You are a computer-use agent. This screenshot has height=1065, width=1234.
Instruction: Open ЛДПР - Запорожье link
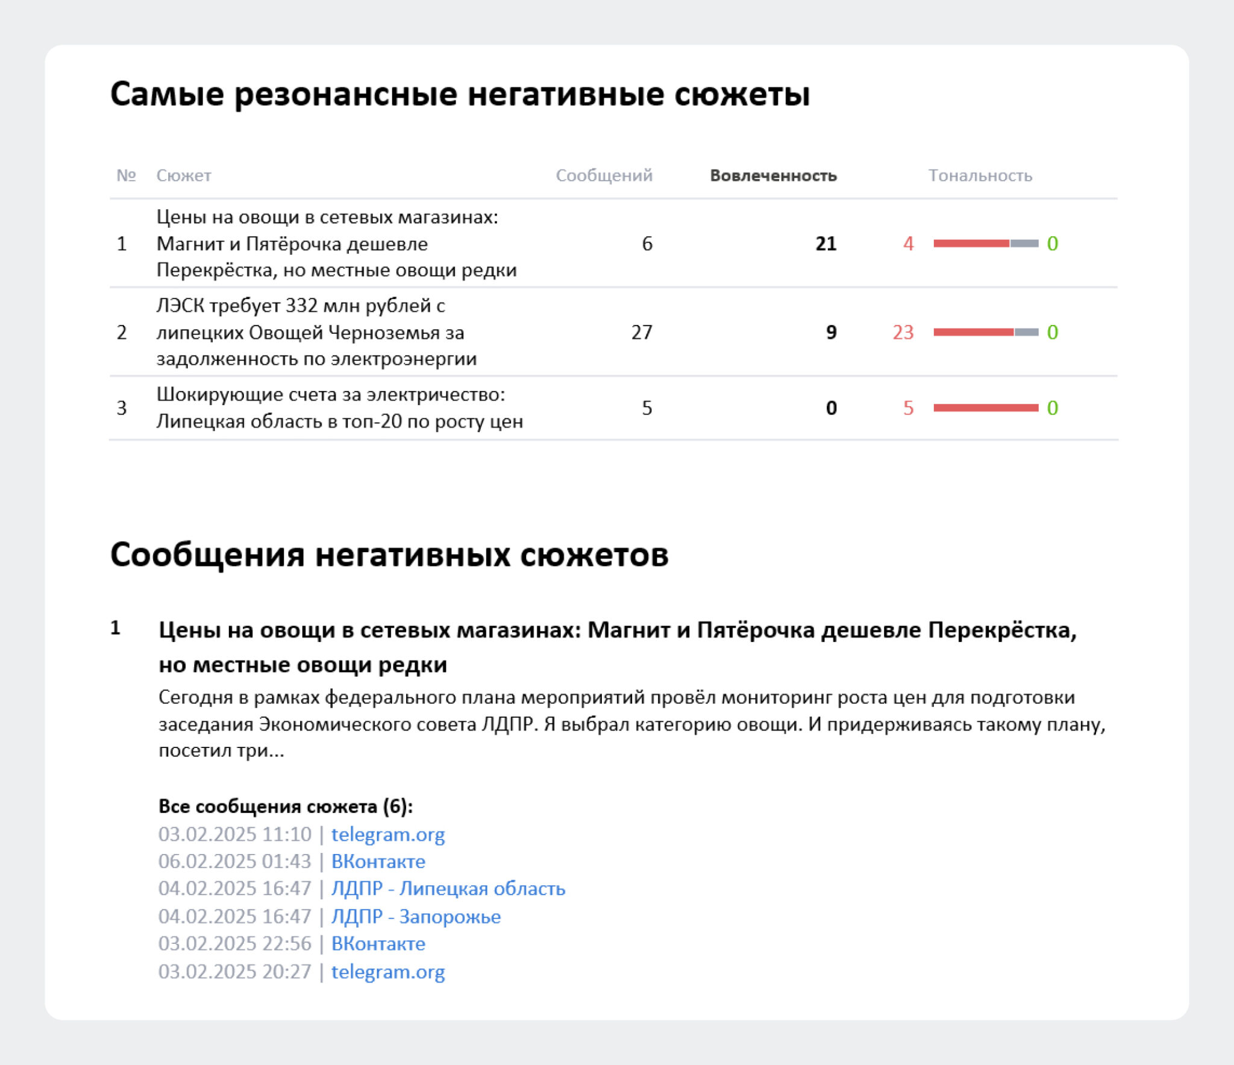[416, 916]
